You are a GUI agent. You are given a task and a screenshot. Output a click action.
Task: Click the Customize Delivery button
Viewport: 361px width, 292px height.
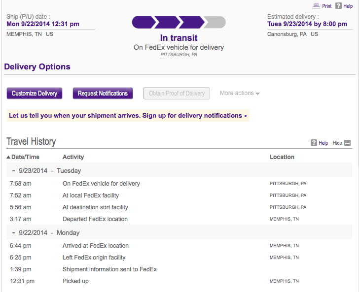(35, 93)
